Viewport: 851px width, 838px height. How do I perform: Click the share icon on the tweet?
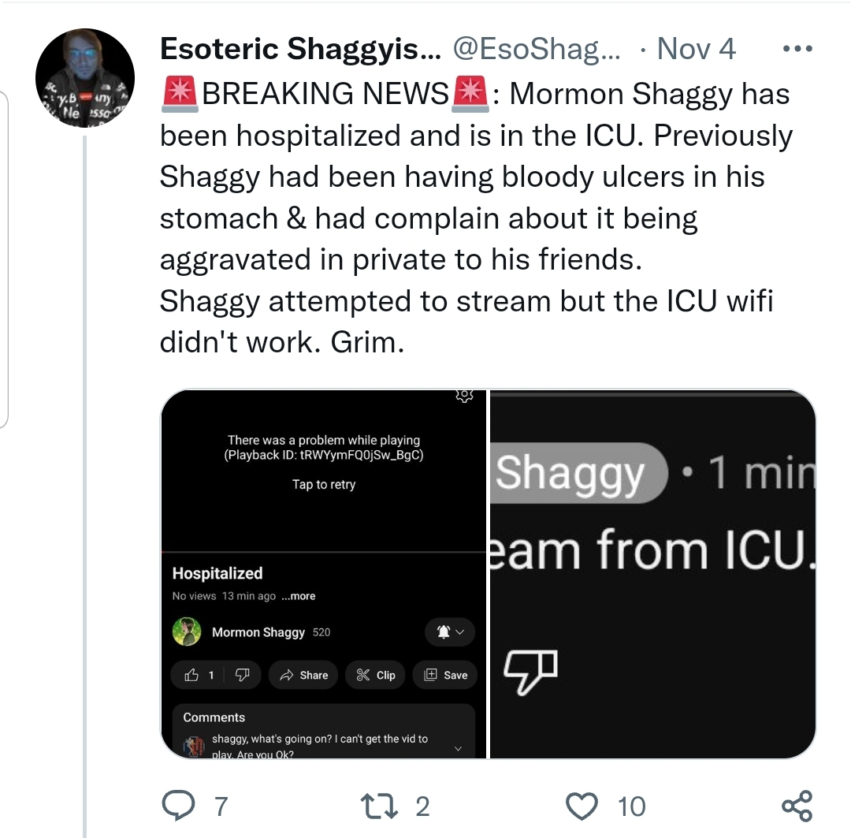pos(796,806)
